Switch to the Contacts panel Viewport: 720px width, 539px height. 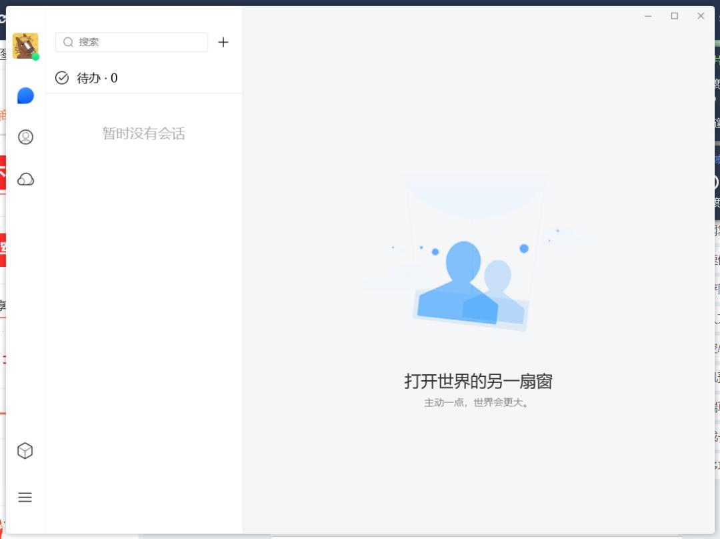25,137
